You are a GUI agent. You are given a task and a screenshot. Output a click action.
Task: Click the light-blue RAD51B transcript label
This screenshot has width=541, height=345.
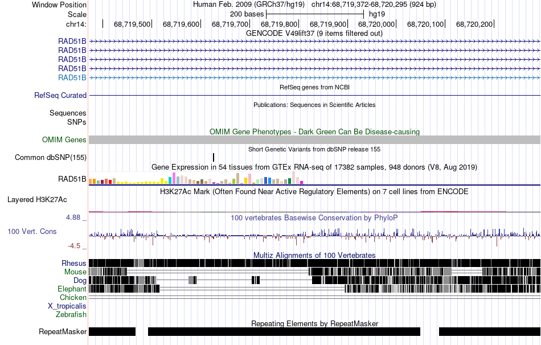coord(72,77)
